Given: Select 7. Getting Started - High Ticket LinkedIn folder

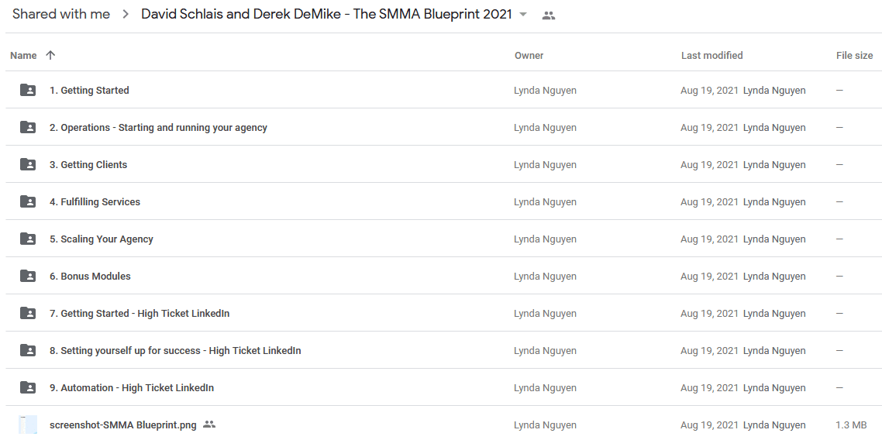Looking at the screenshot, I should coord(140,314).
